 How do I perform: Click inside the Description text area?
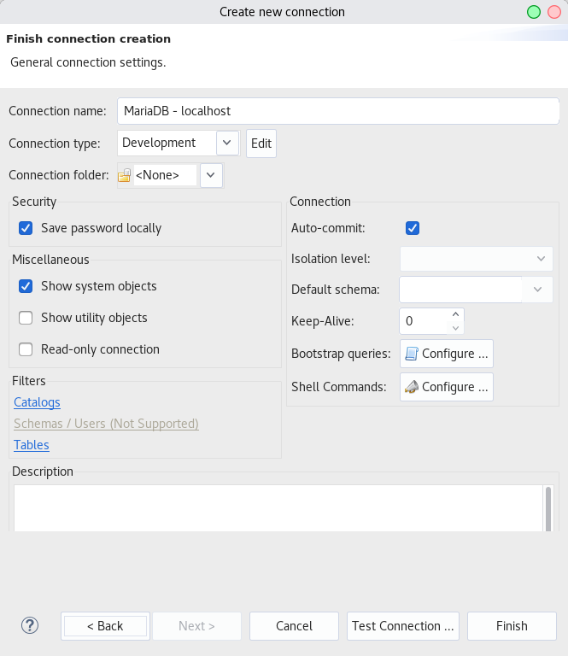tap(278, 508)
